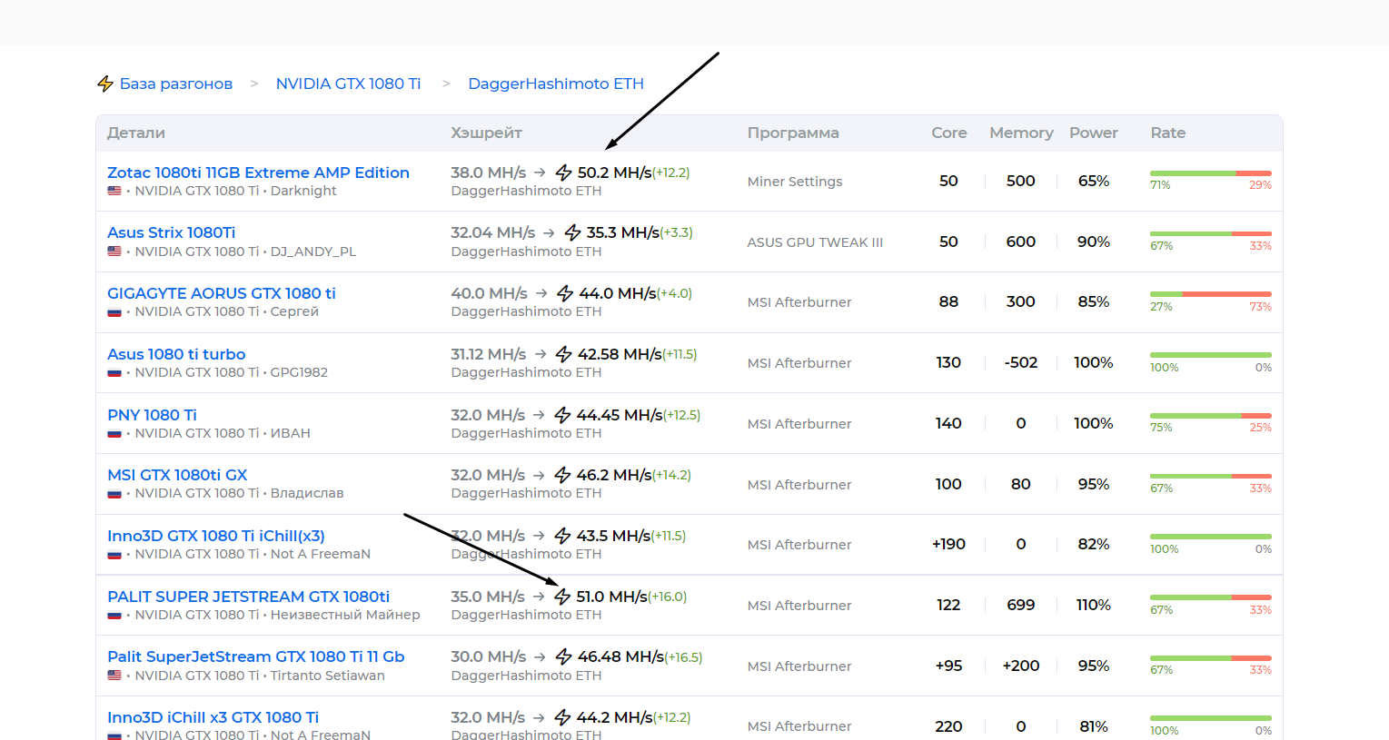Click rating bar for Asus 1080 ti turbo
This screenshot has width=1389, height=740.
coord(1210,355)
